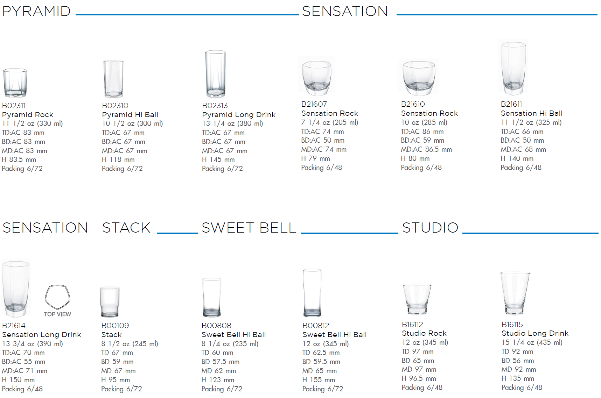The image size is (601, 398).
Task: Select product code B02313
Action: click(x=215, y=106)
